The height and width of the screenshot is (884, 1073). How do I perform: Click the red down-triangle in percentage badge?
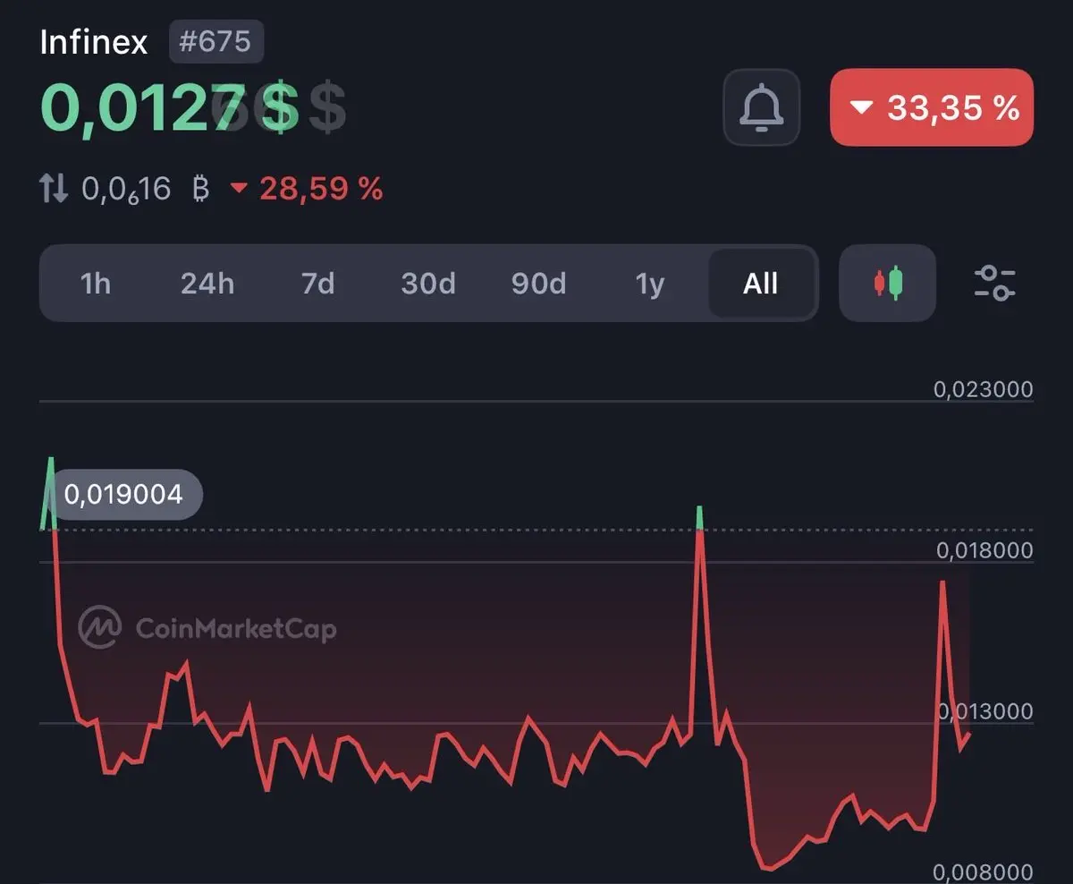pos(861,108)
